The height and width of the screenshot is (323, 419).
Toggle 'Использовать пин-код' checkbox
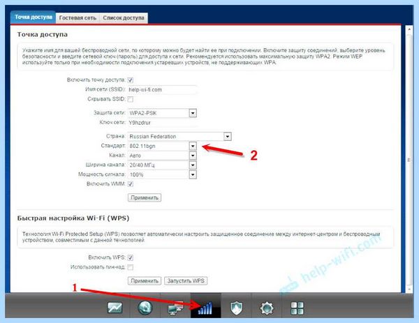[x=131, y=267]
